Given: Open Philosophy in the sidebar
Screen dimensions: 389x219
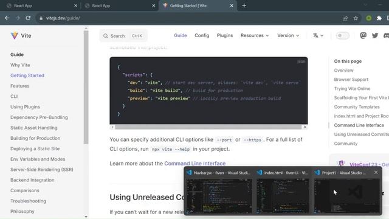Looking at the screenshot, I should tap(22, 211).
